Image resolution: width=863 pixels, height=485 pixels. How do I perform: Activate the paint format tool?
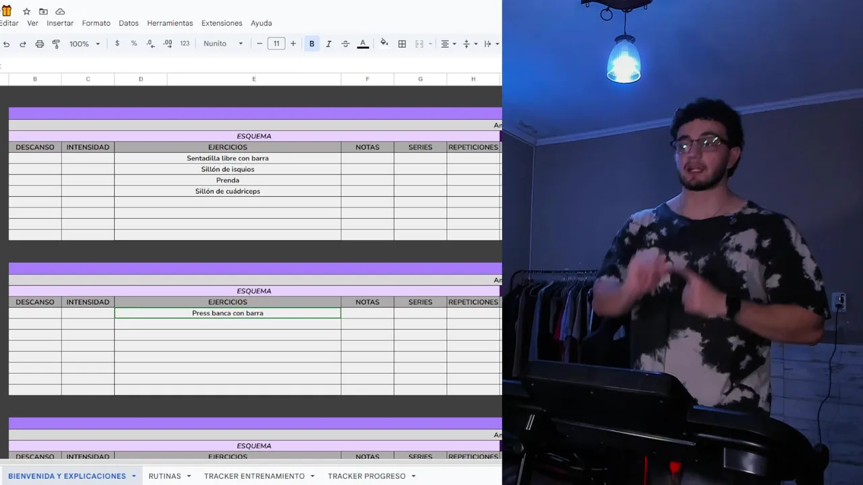click(x=56, y=44)
